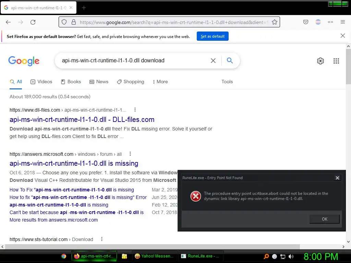This screenshot has height=263, width=351.
Task: Click Set as default button
Action: click(x=213, y=36)
